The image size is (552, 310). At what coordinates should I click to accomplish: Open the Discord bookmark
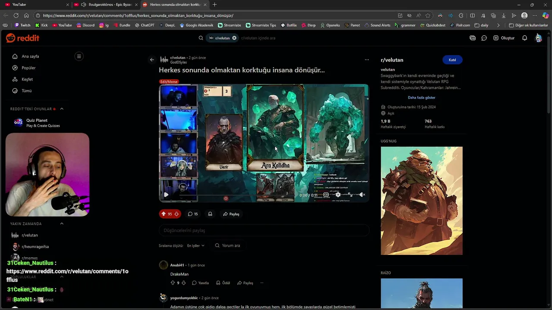pyautogui.click(x=85, y=25)
